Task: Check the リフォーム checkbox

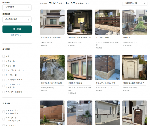Action: pyautogui.click(x=4, y=61)
